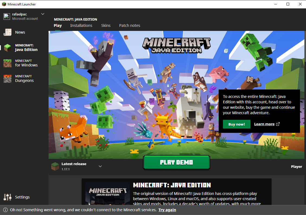Select the Minecraft Dungeons sidebar label
The height and width of the screenshot is (215, 306).
(24, 78)
